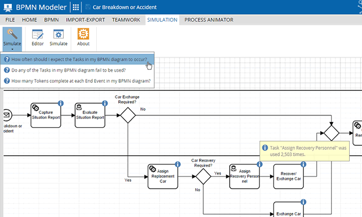Open the About simulation icon
Image resolution: width=362 pixels, height=217 pixels.
[x=83, y=38]
